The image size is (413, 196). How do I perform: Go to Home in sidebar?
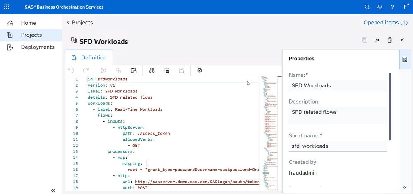pos(28,23)
